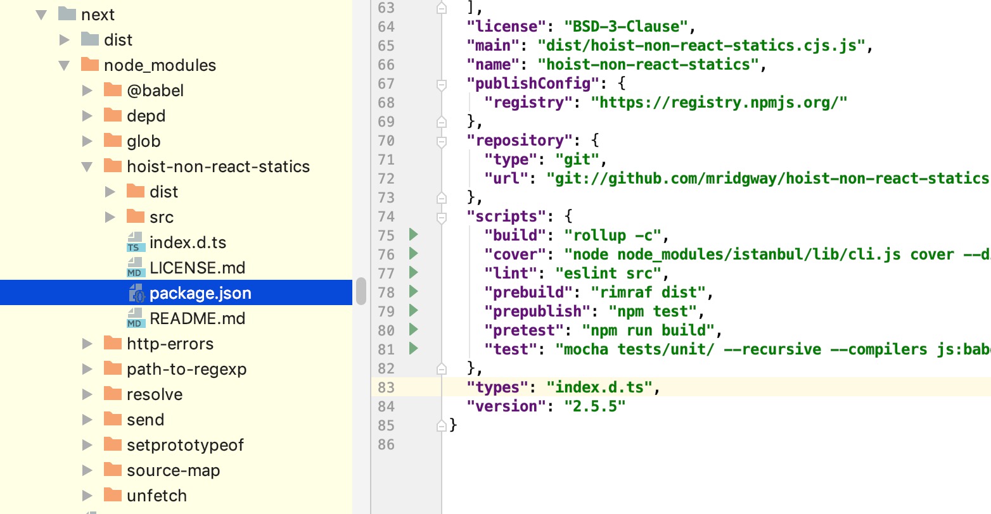The width and height of the screenshot is (991, 514).
Task: Select the path-to-regexp folder
Action: pyautogui.click(x=186, y=369)
